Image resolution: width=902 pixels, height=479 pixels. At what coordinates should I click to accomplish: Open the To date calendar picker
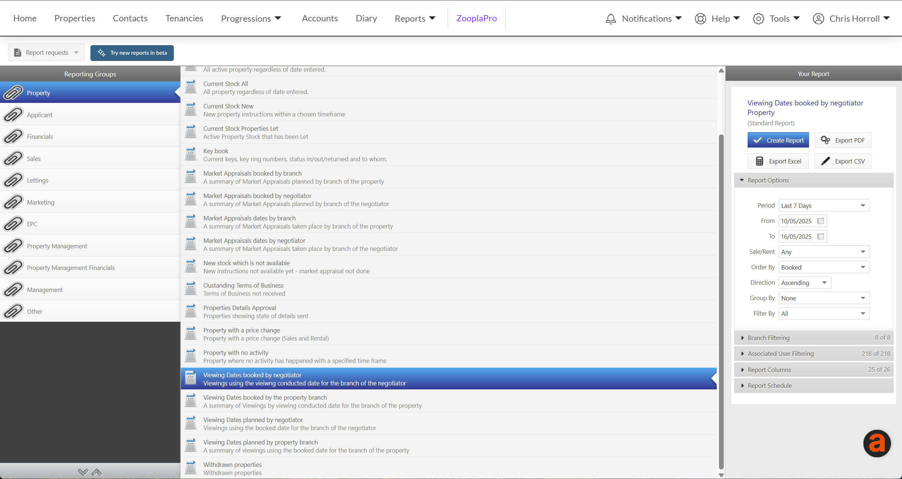pos(820,236)
